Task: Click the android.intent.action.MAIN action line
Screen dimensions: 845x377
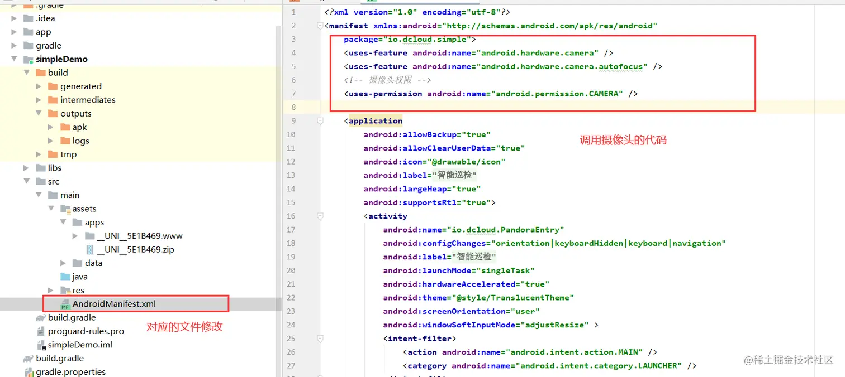Action: [530, 352]
